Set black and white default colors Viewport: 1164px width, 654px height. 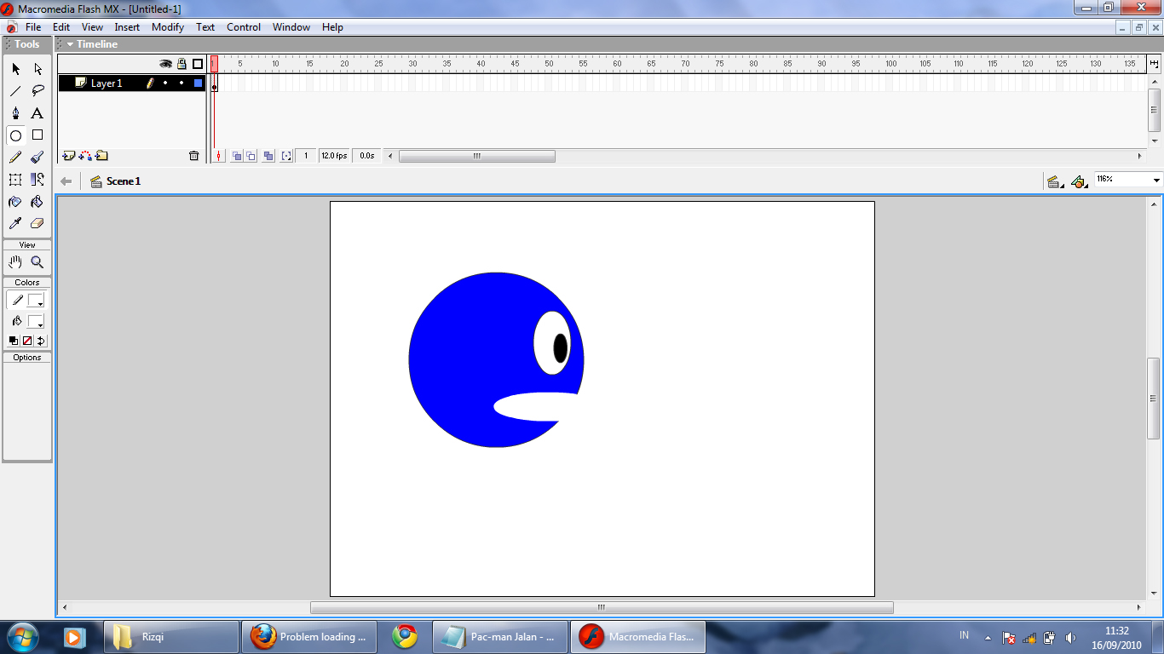tap(14, 341)
